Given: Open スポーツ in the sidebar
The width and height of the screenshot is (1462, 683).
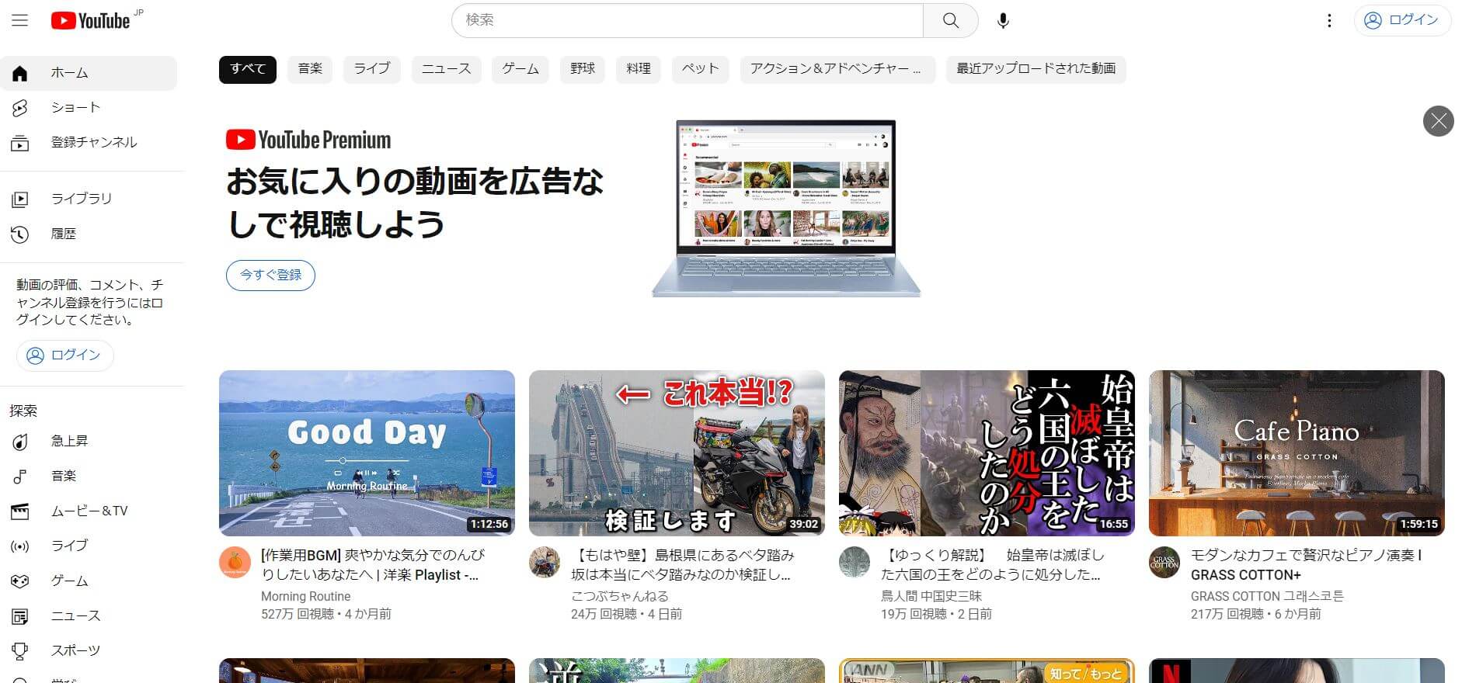Looking at the screenshot, I should click(89, 651).
